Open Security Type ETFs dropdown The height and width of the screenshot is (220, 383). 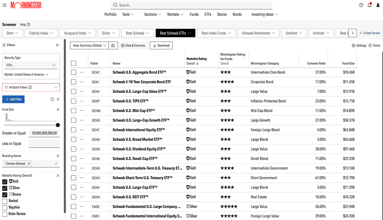[31, 65]
